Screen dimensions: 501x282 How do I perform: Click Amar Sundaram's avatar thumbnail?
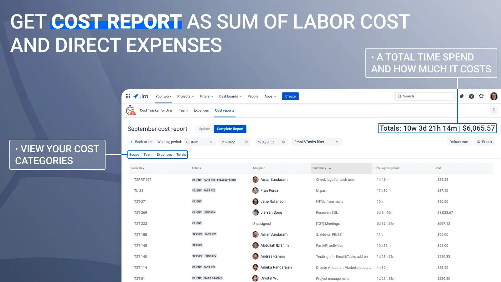256,179
